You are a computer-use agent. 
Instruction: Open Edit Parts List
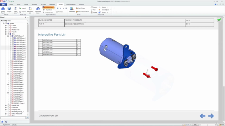pos(30,10)
